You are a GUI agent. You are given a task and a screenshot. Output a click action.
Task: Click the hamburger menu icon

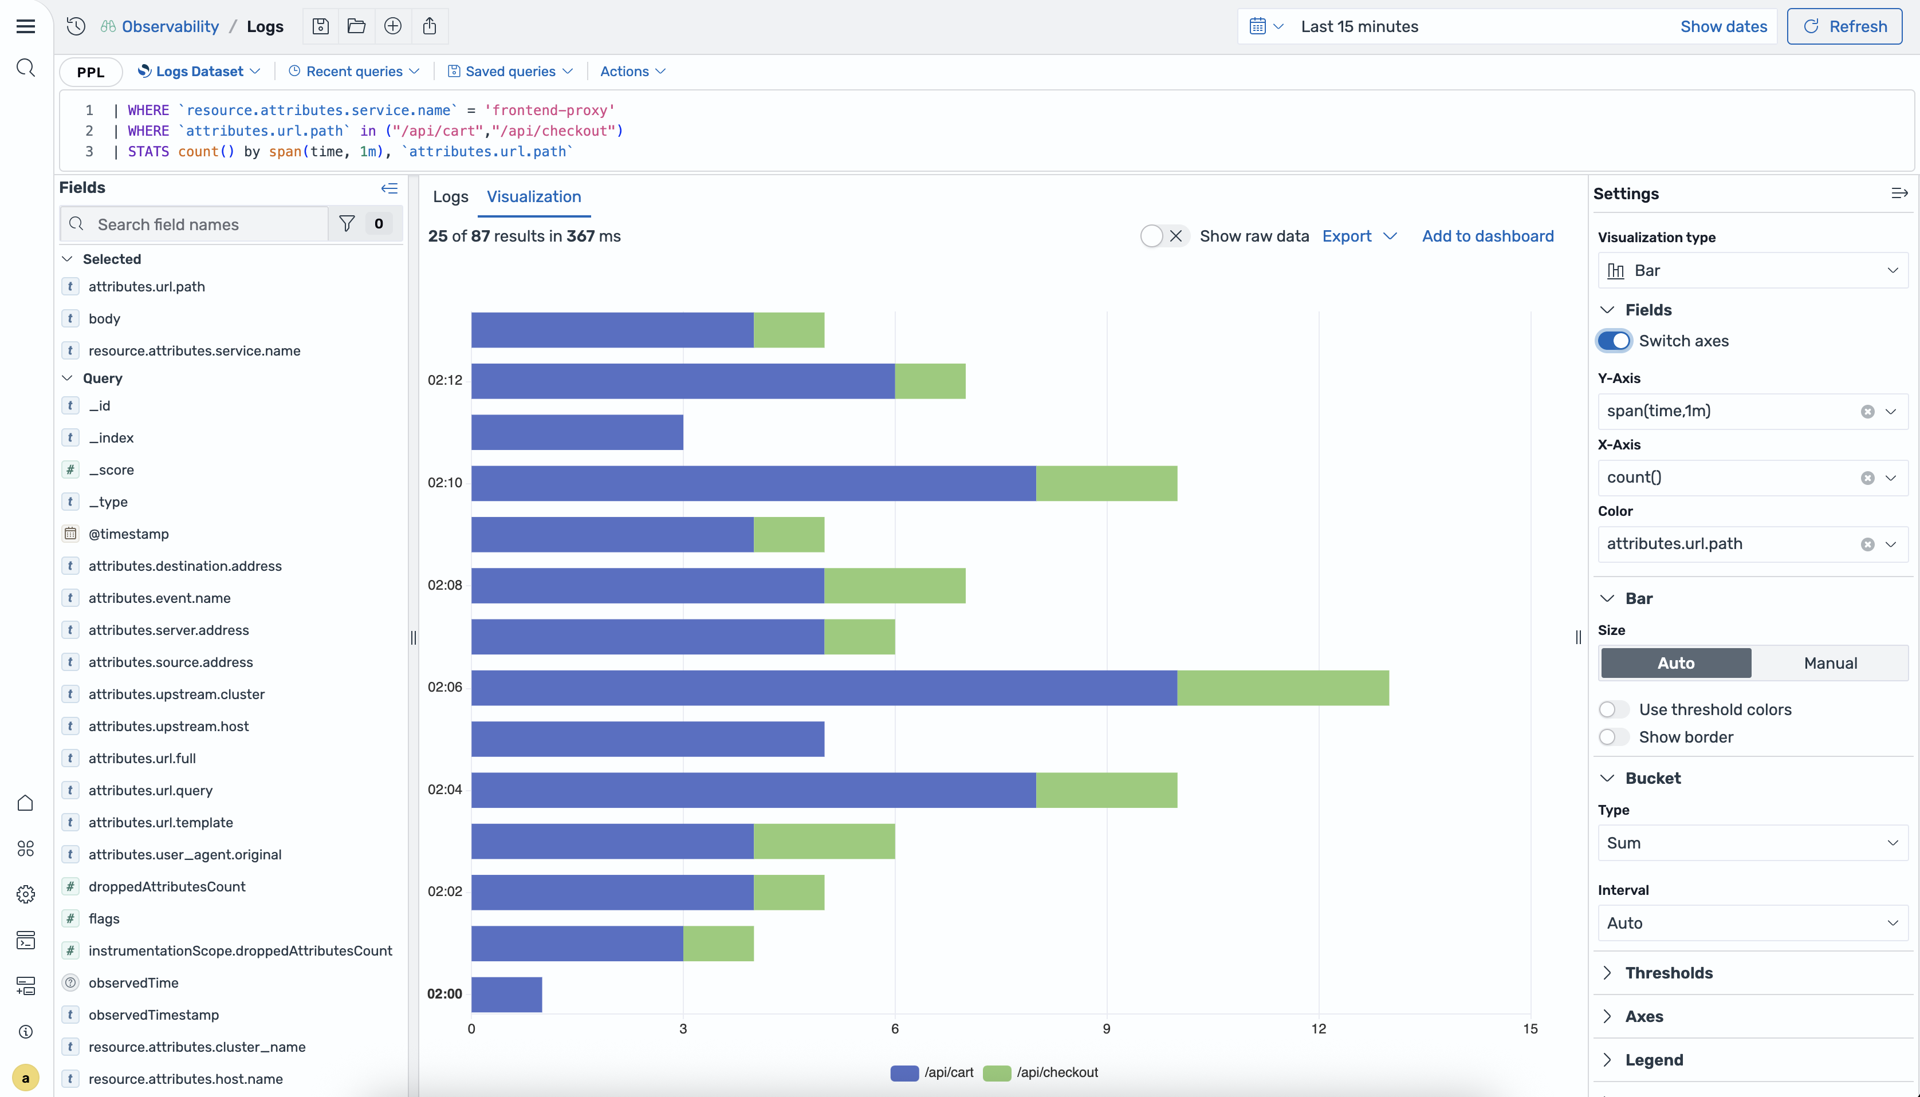(x=26, y=26)
